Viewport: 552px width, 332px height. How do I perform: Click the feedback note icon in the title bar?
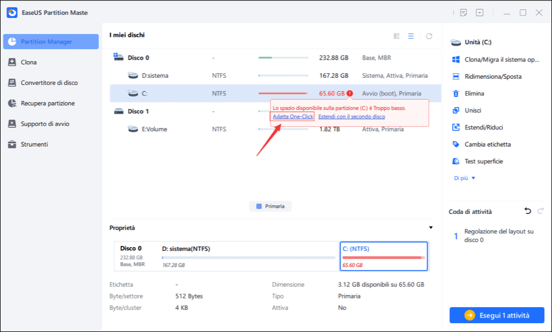pos(464,13)
